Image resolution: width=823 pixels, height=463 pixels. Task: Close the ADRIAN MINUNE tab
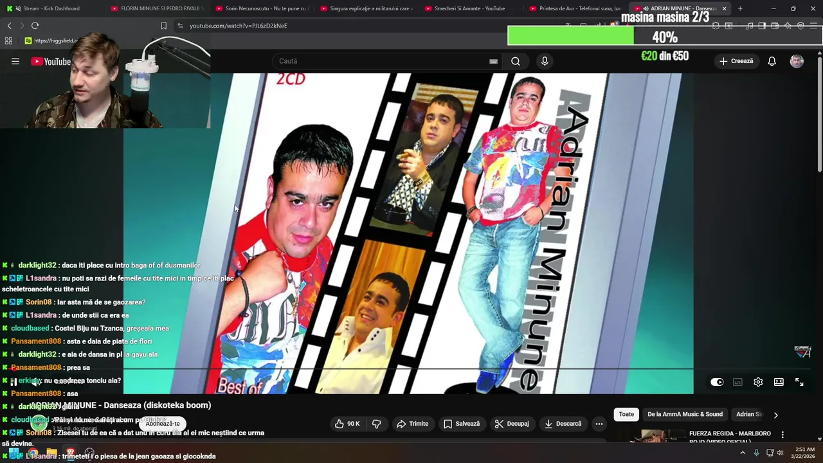[x=724, y=8]
